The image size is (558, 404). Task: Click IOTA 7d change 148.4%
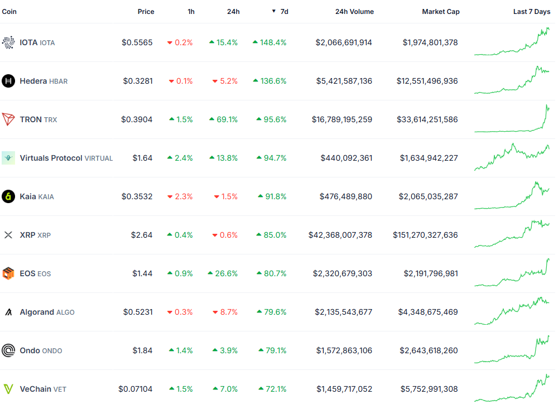pos(270,43)
